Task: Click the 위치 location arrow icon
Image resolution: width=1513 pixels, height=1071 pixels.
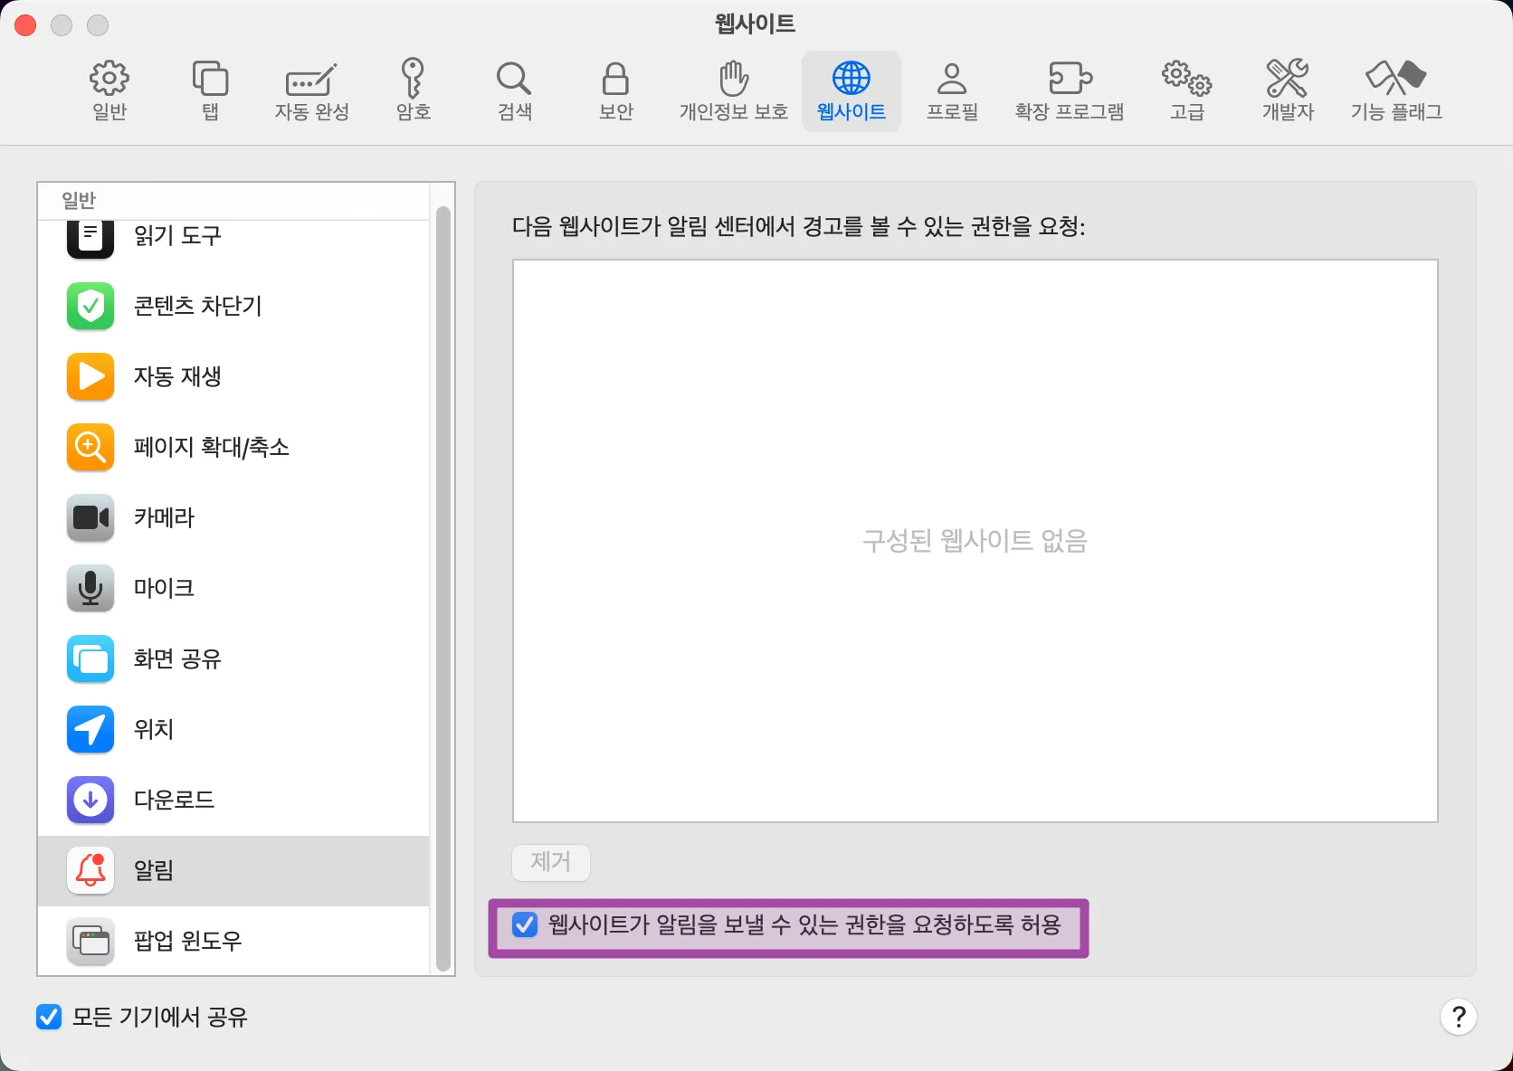Action: 90,729
